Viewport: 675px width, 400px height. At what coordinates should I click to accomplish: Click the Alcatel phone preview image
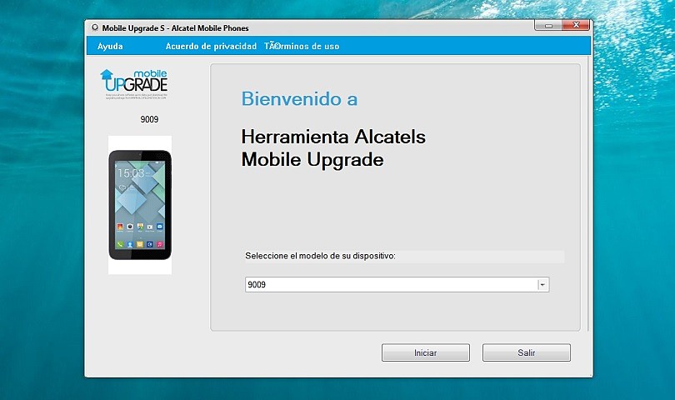tap(140, 205)
